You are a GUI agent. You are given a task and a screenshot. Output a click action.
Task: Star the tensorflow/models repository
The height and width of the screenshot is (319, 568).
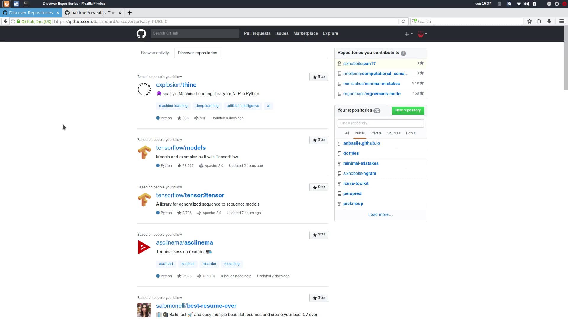[x=319, y=140]
